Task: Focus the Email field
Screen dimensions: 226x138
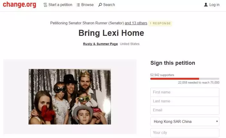Action: point(185,110)
